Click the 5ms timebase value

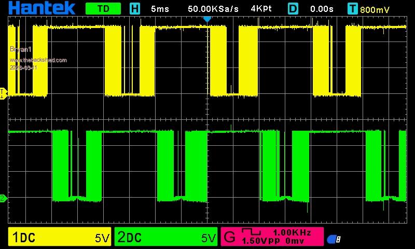(x=160, y=9)
